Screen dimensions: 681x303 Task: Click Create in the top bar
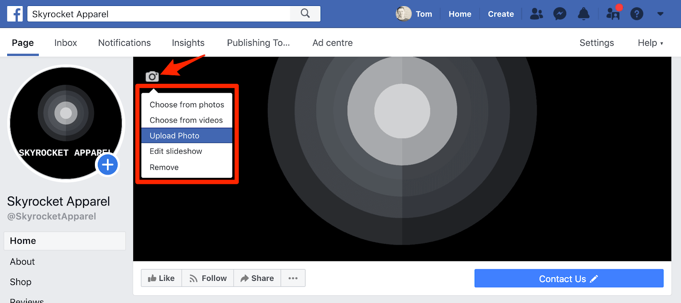501,14
